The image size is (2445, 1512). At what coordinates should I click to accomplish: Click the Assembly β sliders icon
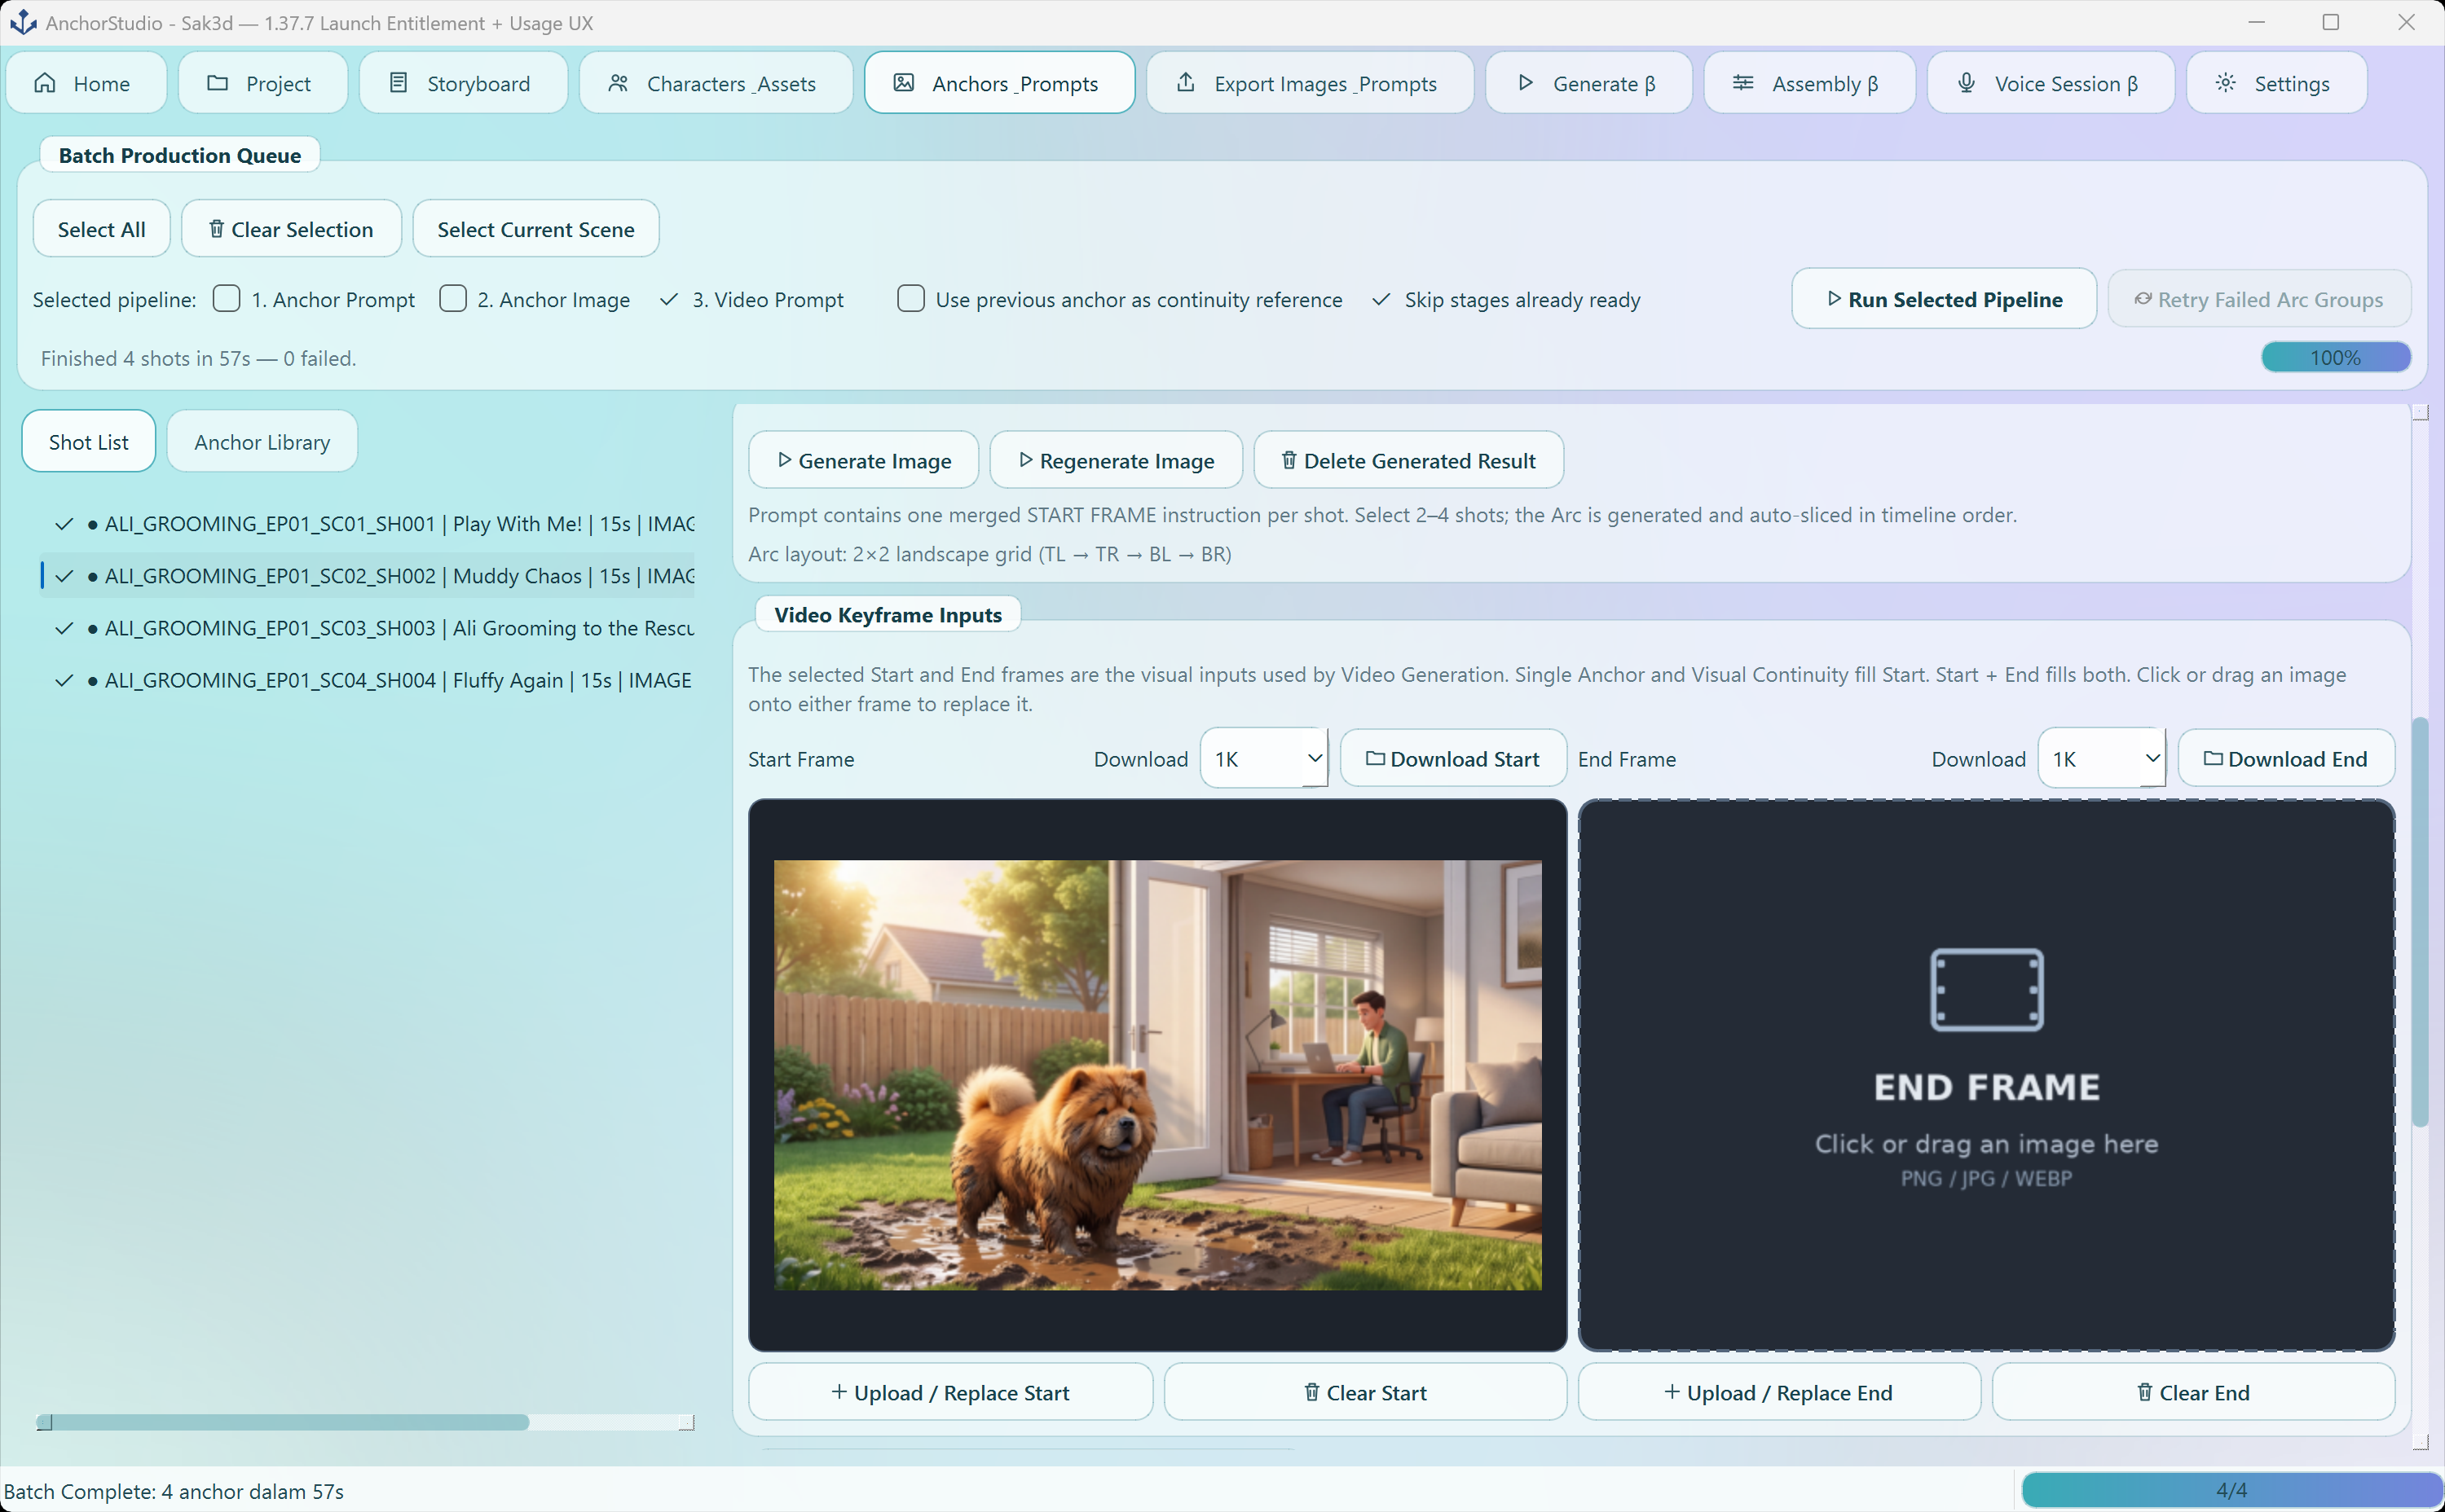point(1742,83)
